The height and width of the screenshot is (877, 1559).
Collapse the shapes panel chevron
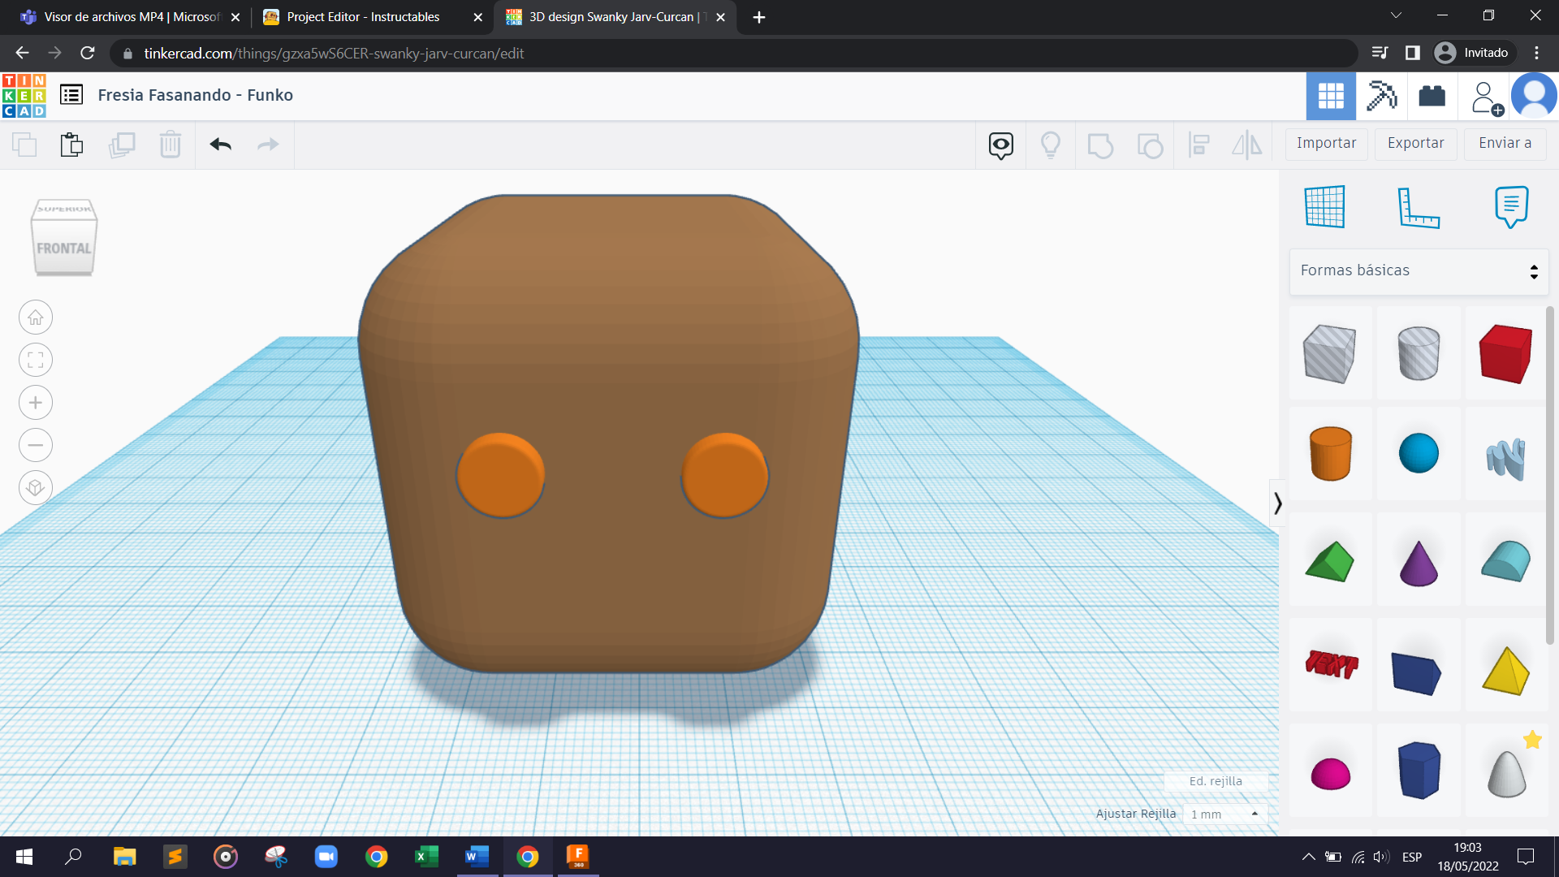point(1277,503)
